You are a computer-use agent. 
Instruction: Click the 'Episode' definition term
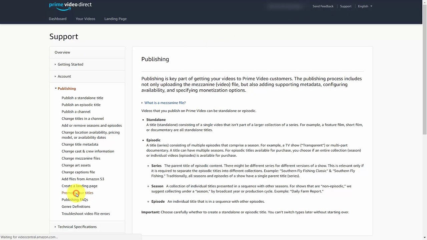tap(158, 201)
